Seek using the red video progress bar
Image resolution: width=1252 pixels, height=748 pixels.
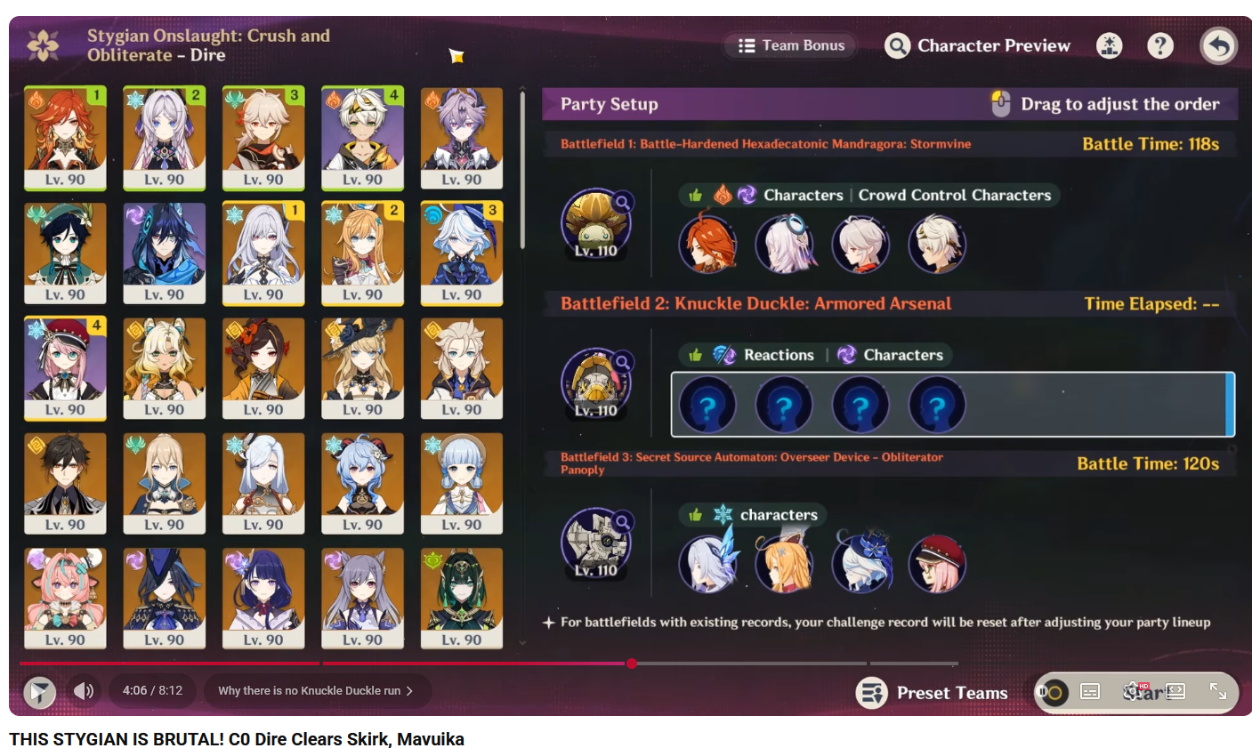pos(488,664)
